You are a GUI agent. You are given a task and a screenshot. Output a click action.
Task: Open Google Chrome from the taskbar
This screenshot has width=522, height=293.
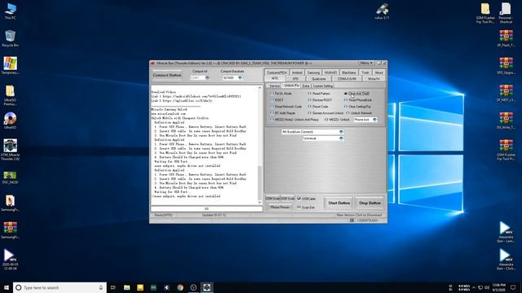coord(180,287)
